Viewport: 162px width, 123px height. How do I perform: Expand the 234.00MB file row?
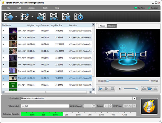4,51
